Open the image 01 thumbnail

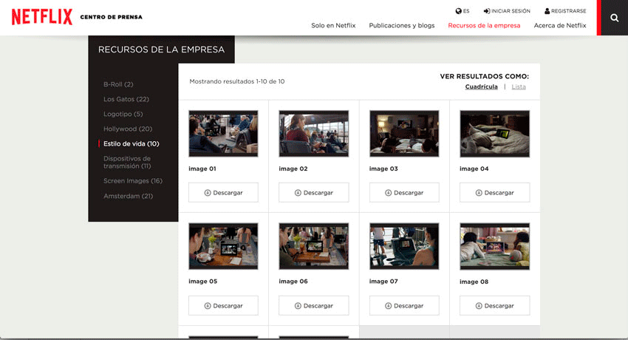point(223,133)
